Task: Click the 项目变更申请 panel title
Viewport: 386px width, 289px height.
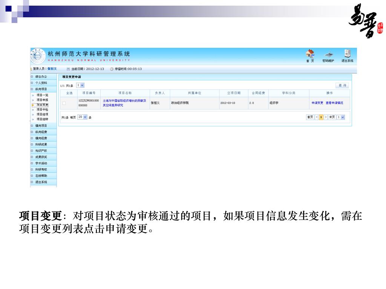Action: (x=71, y=77)
